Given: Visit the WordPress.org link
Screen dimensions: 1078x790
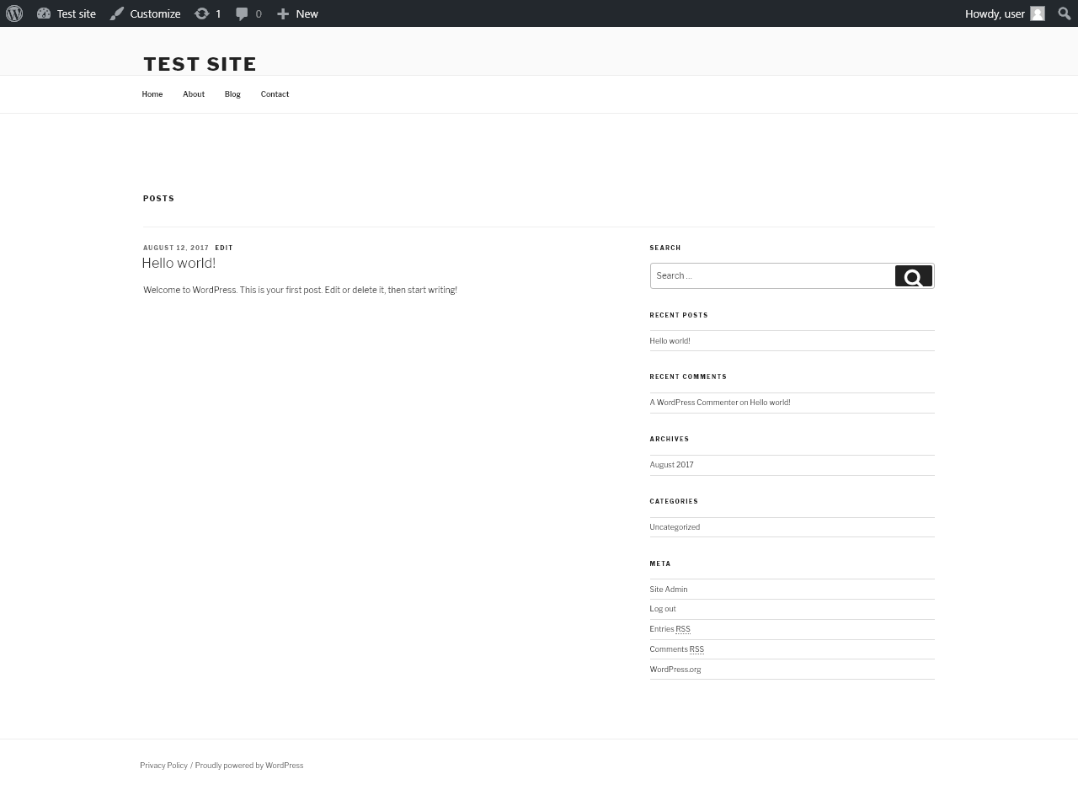Looking at the screenshot, I should click(x=675, y=670).
